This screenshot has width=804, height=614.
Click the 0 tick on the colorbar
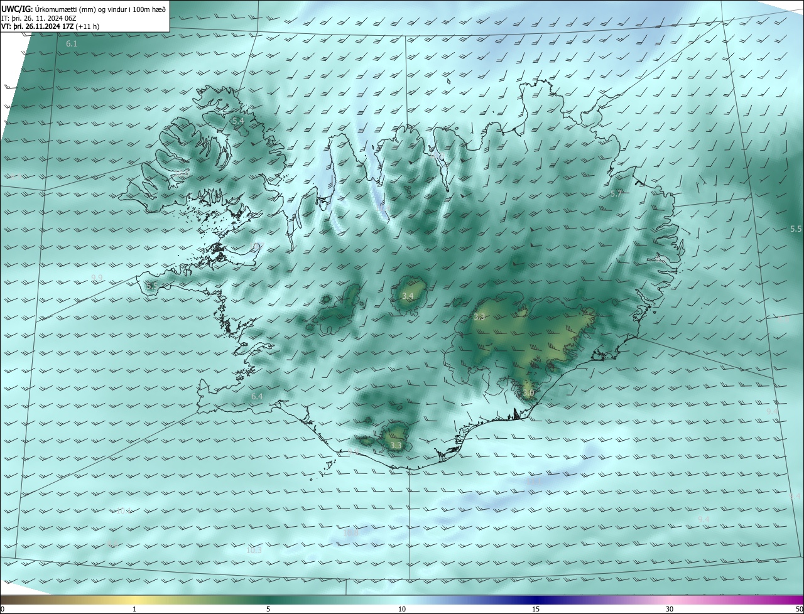(2, 609)
